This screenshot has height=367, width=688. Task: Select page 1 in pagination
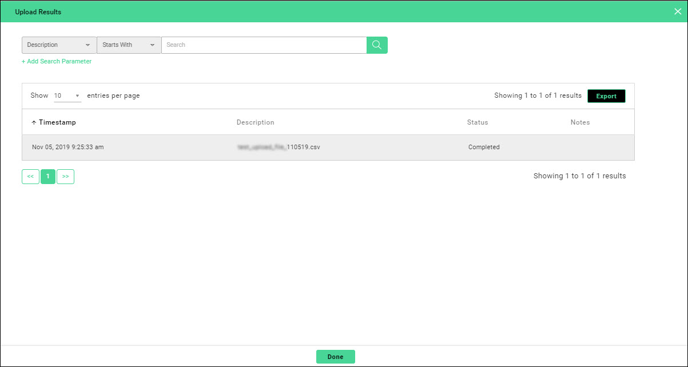[x=48, y=177]
